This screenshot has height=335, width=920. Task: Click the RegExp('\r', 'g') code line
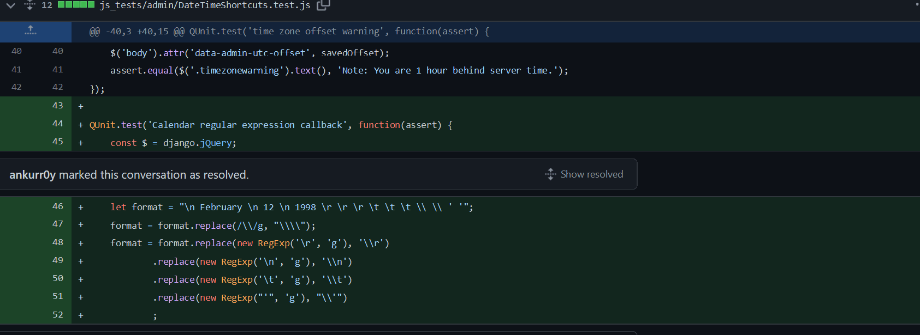(x=250, y=243)
